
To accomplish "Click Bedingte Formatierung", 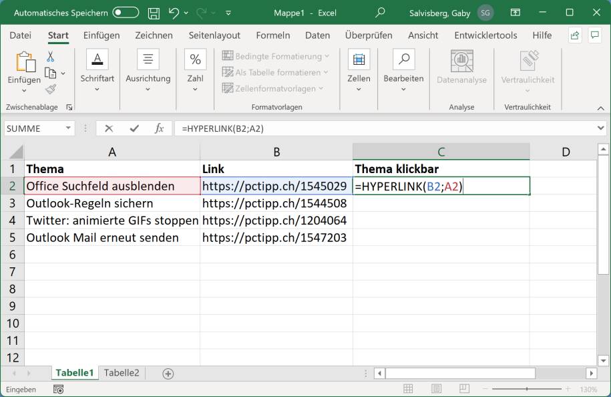I will 276,56.
